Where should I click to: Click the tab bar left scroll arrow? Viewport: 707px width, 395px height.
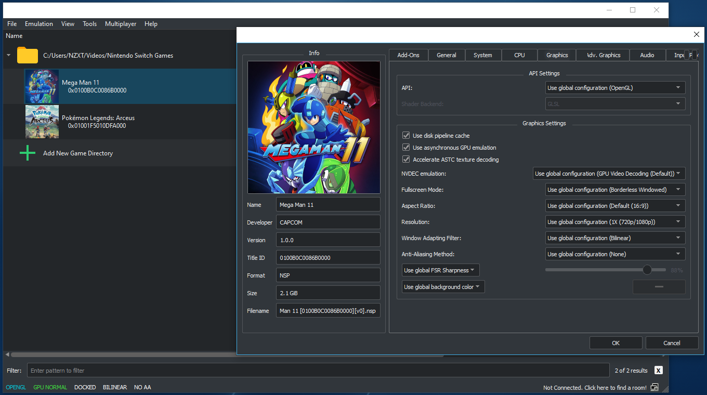pos(687,55)
